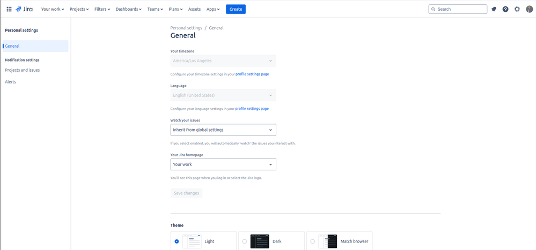The image size is (536, 250).
Task: Expand the Your work menu
Action: point(53,9)
